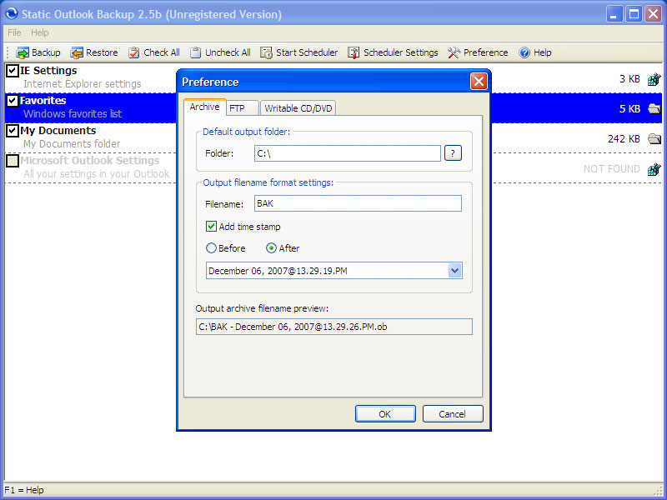The width and height of the screenshot is (667, 500).
Task: Click the Restore toolbar icon
Action: (x=77, y=52)
